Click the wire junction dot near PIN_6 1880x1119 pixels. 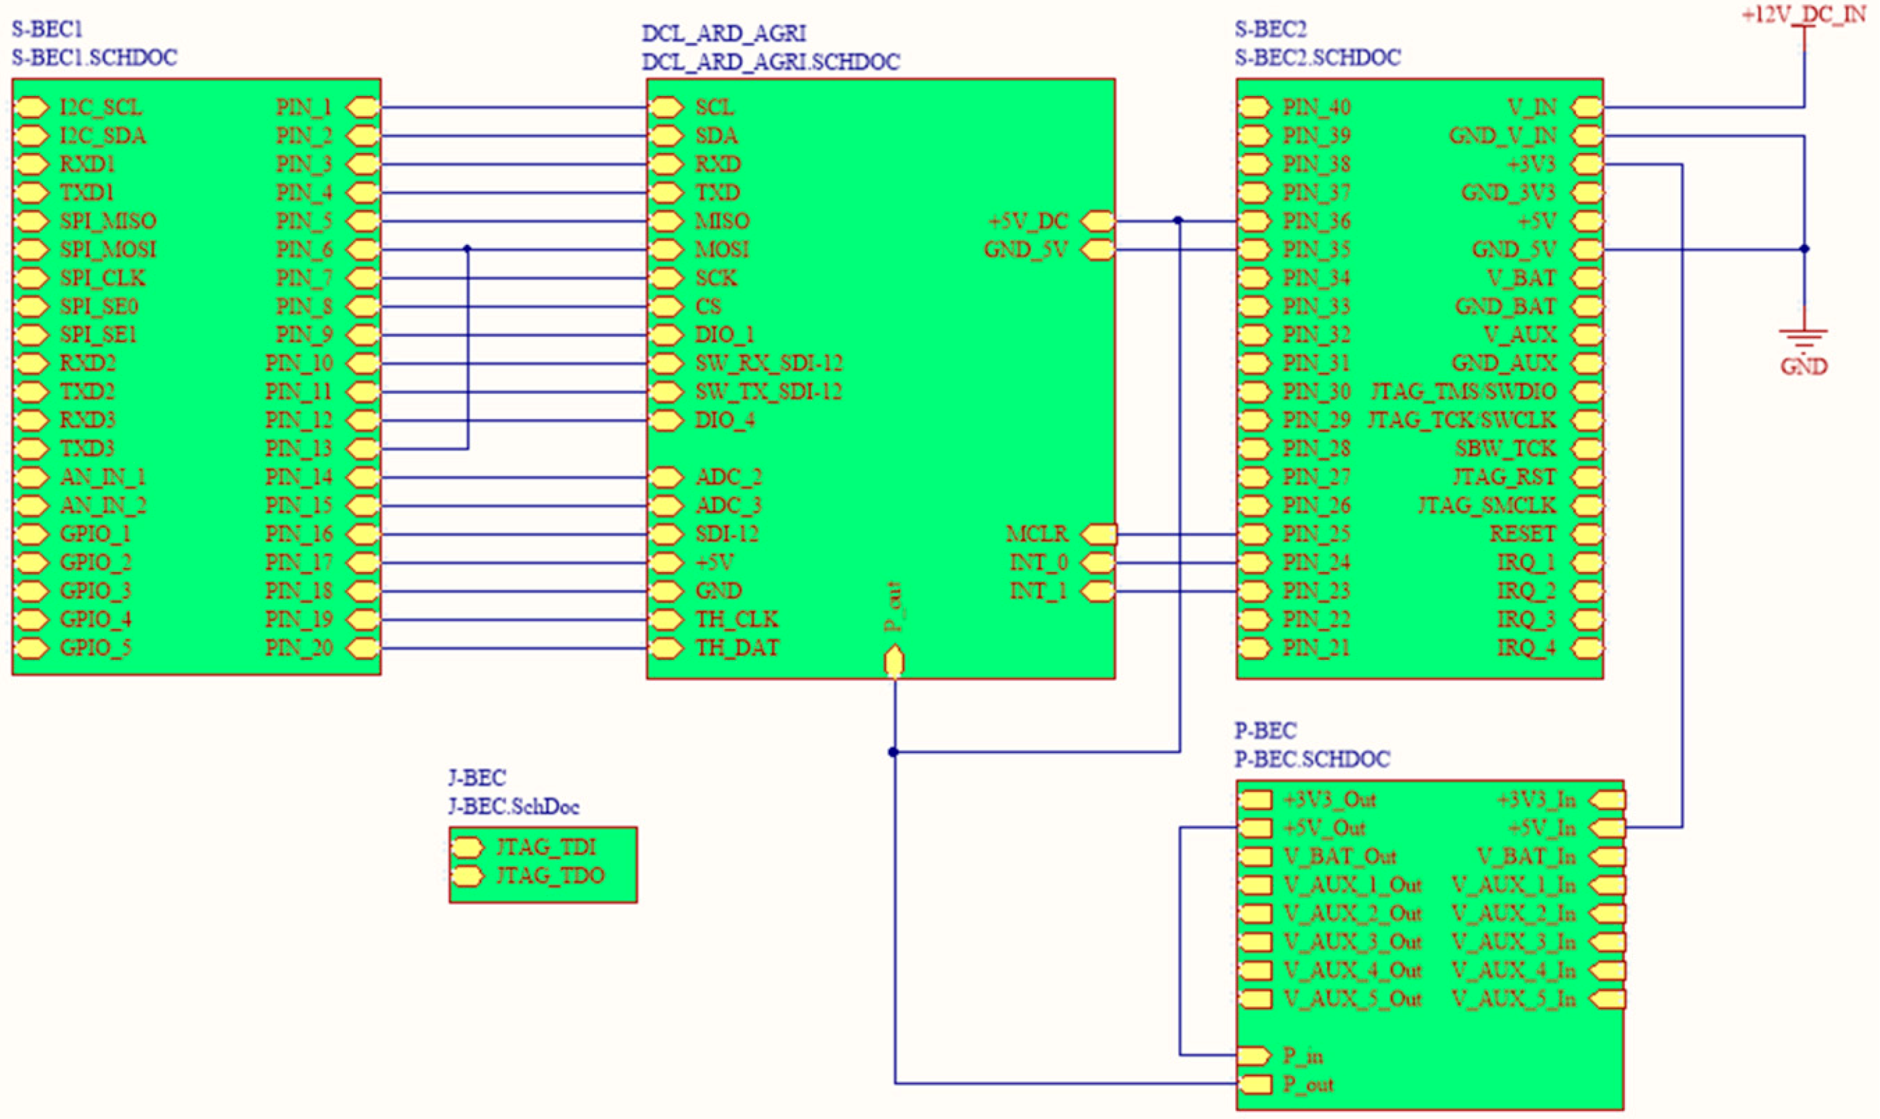[467, 249]
